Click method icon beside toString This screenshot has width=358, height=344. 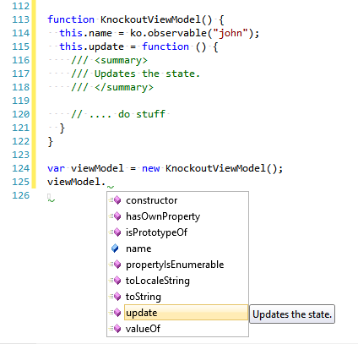115,297
